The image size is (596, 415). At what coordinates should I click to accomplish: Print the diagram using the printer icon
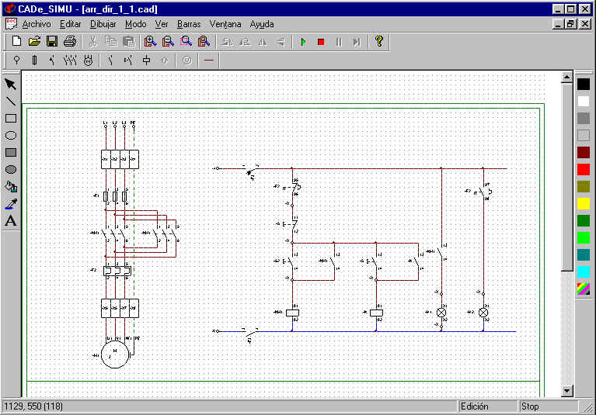[x=70, y=41]
